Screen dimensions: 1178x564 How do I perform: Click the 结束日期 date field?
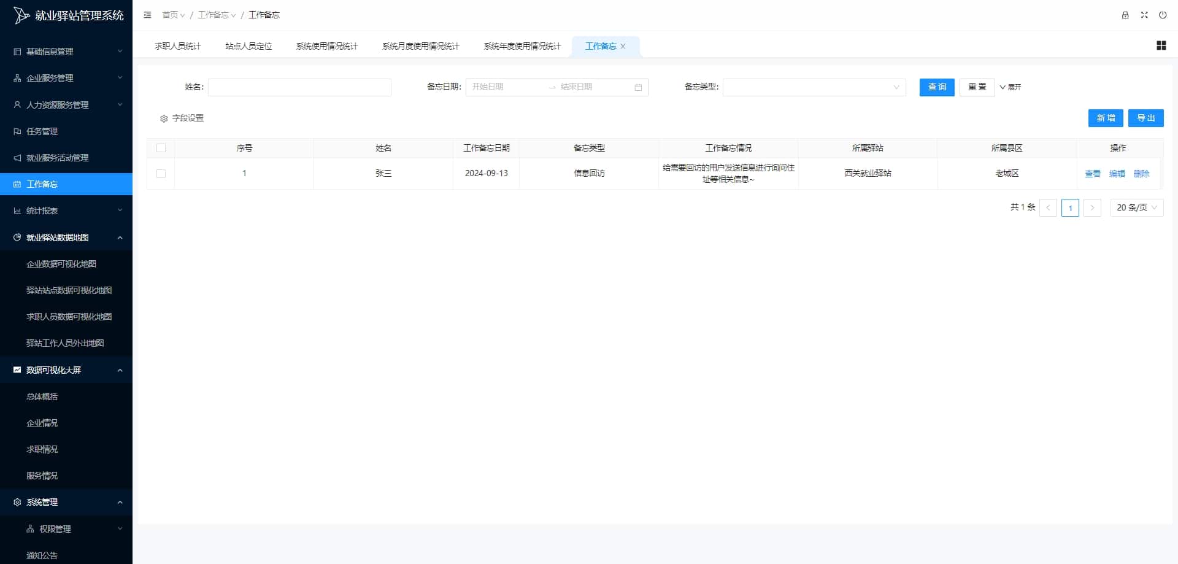click(594, 87)
